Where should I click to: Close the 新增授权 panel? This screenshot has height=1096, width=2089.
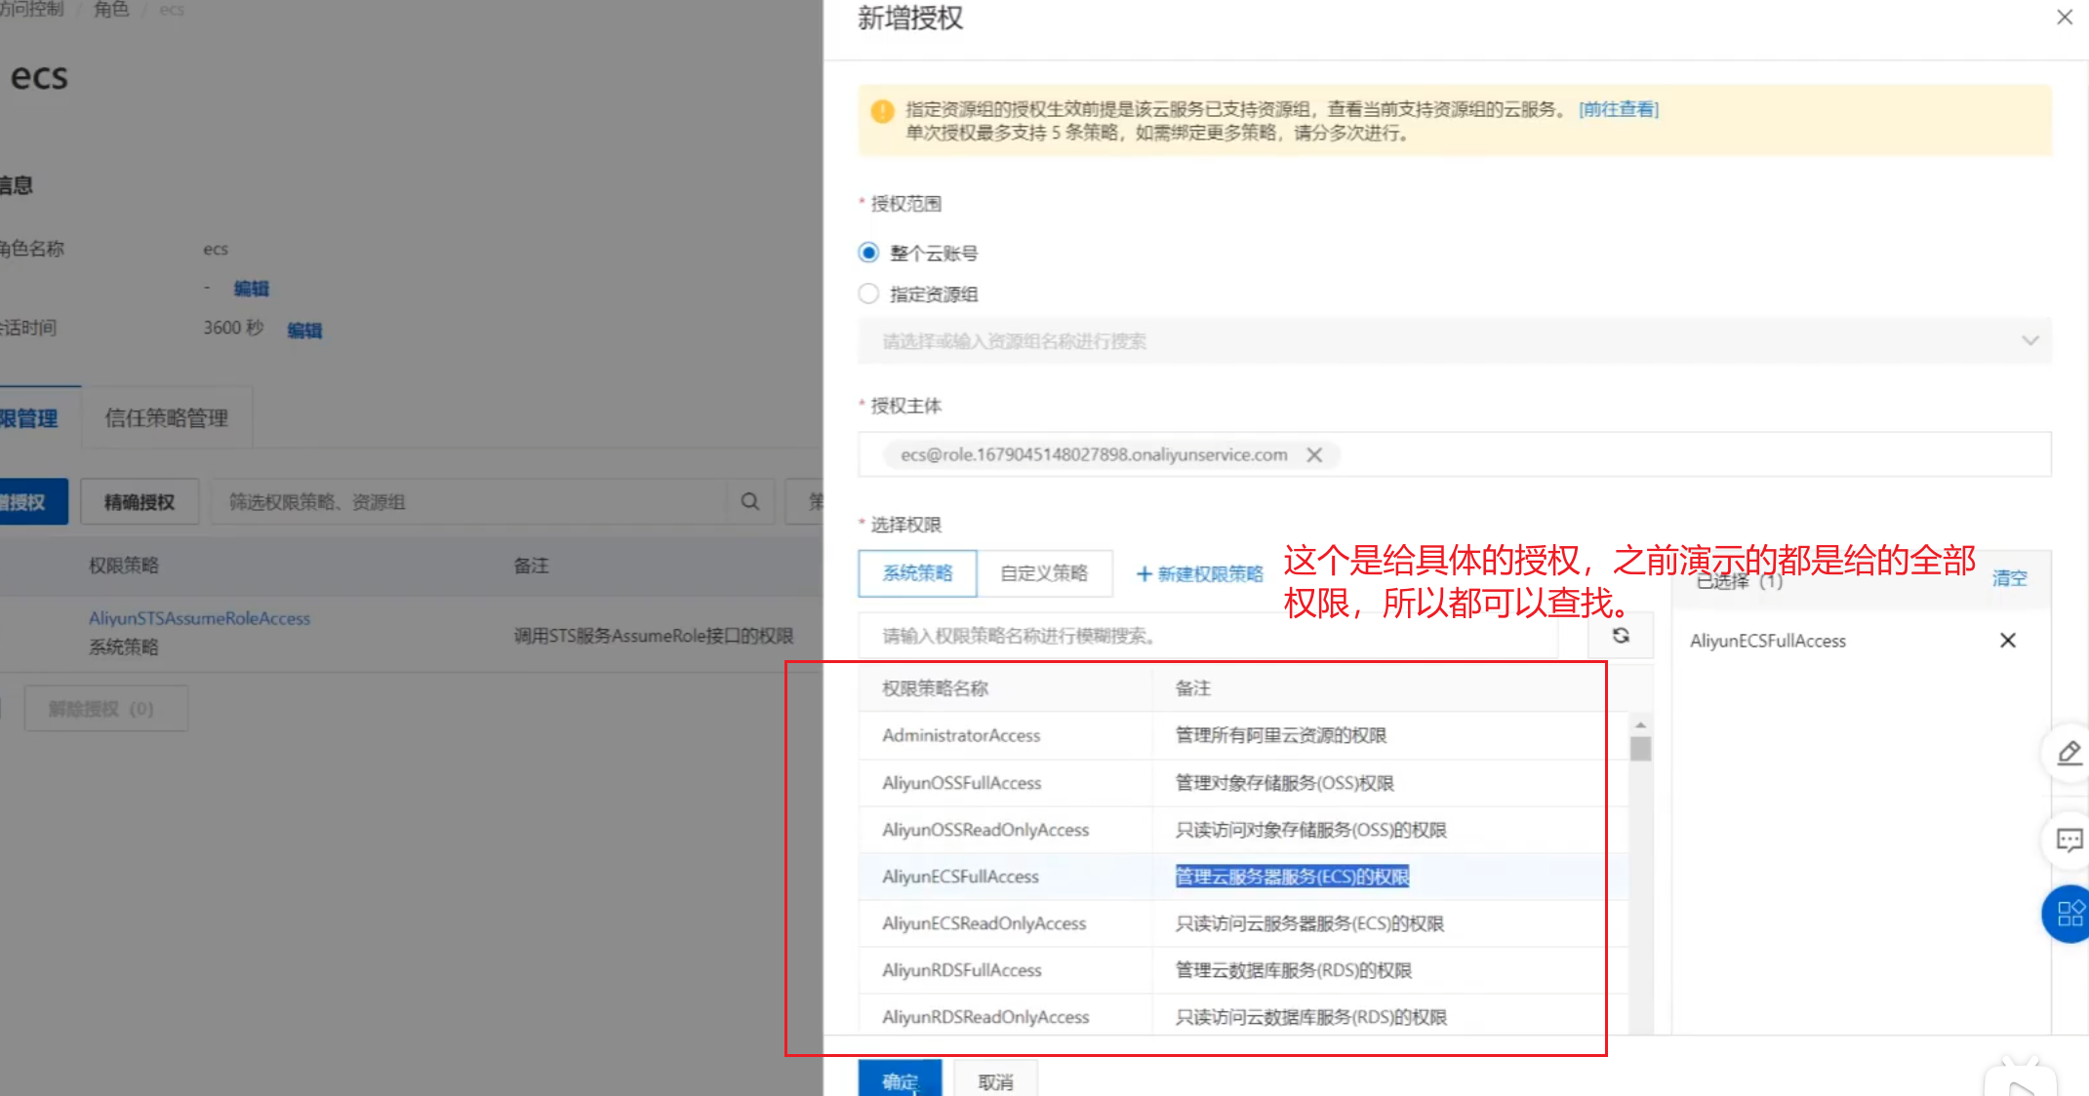tap(2064, 18)
